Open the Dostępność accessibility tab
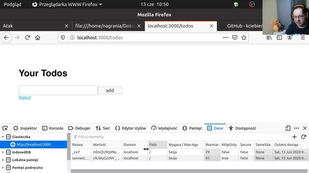The width and height of the screenshot is (309, 173). tap(242, 128)
